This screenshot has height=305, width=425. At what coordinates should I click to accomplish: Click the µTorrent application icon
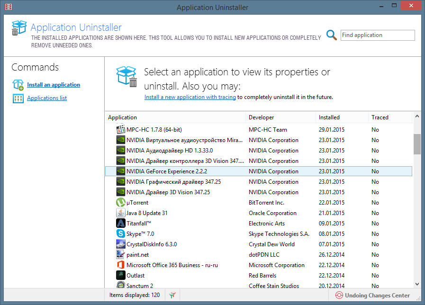121,202
